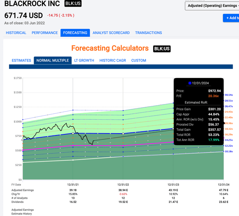Click the 23.62 E dividends estimate
This screenshot has height=216, width=239.
224,202
